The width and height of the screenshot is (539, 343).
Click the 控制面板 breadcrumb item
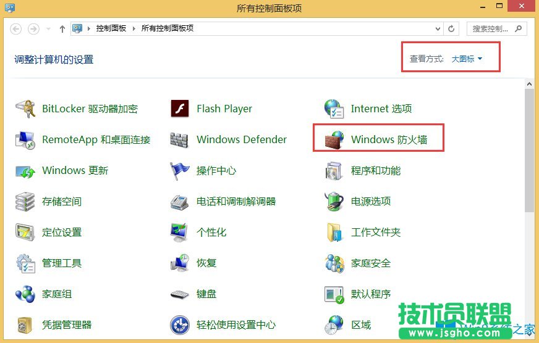111,28
